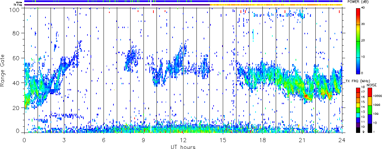The height and width of the screenshot is (149, 382).
Task: Pick the orange 15–16 MHz TX FRQ swatch
Action: click(x=358, y=100)
